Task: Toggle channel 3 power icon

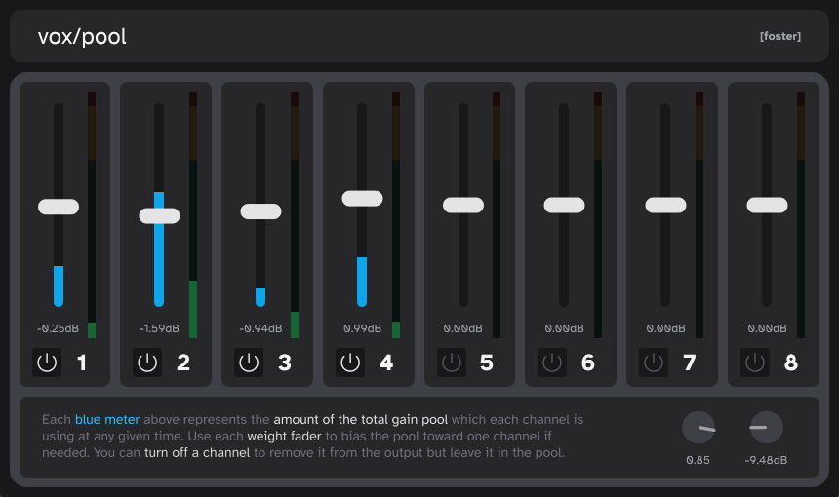Action: point(249,363)
